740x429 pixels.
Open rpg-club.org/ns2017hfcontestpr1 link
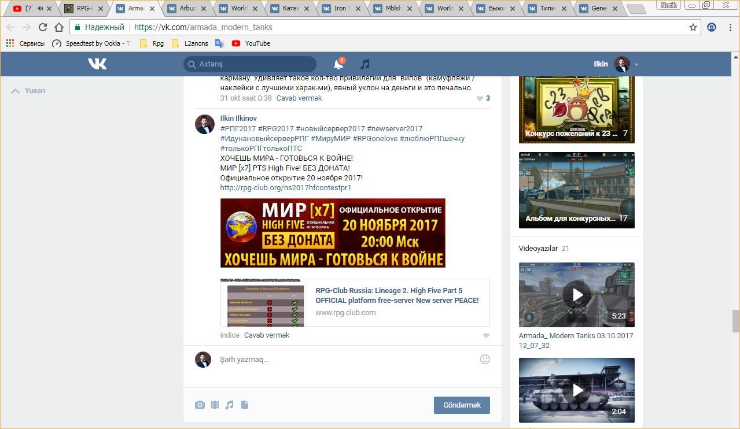click(286, 187)
